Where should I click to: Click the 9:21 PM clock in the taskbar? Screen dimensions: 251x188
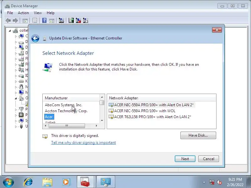(x=235, y=179)
